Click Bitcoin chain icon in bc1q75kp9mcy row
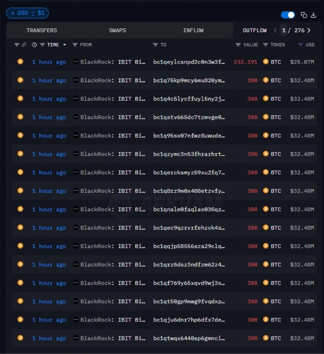The image size is (324, 354). point(20,80)
